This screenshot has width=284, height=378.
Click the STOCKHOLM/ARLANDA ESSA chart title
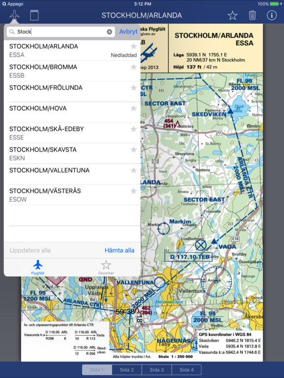point(214,39)
